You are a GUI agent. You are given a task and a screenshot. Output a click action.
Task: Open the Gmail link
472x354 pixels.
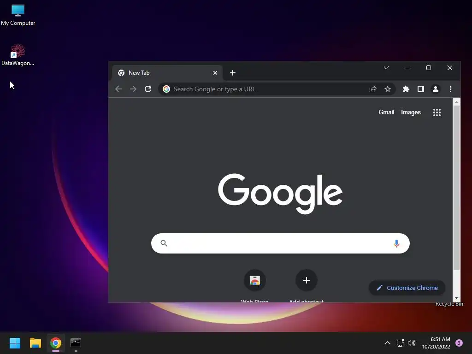[386, 112]
